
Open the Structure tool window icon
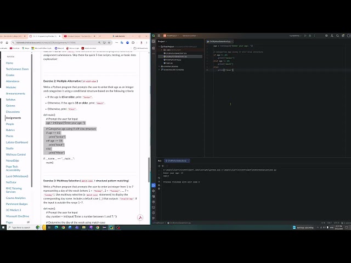pos(154,48)
